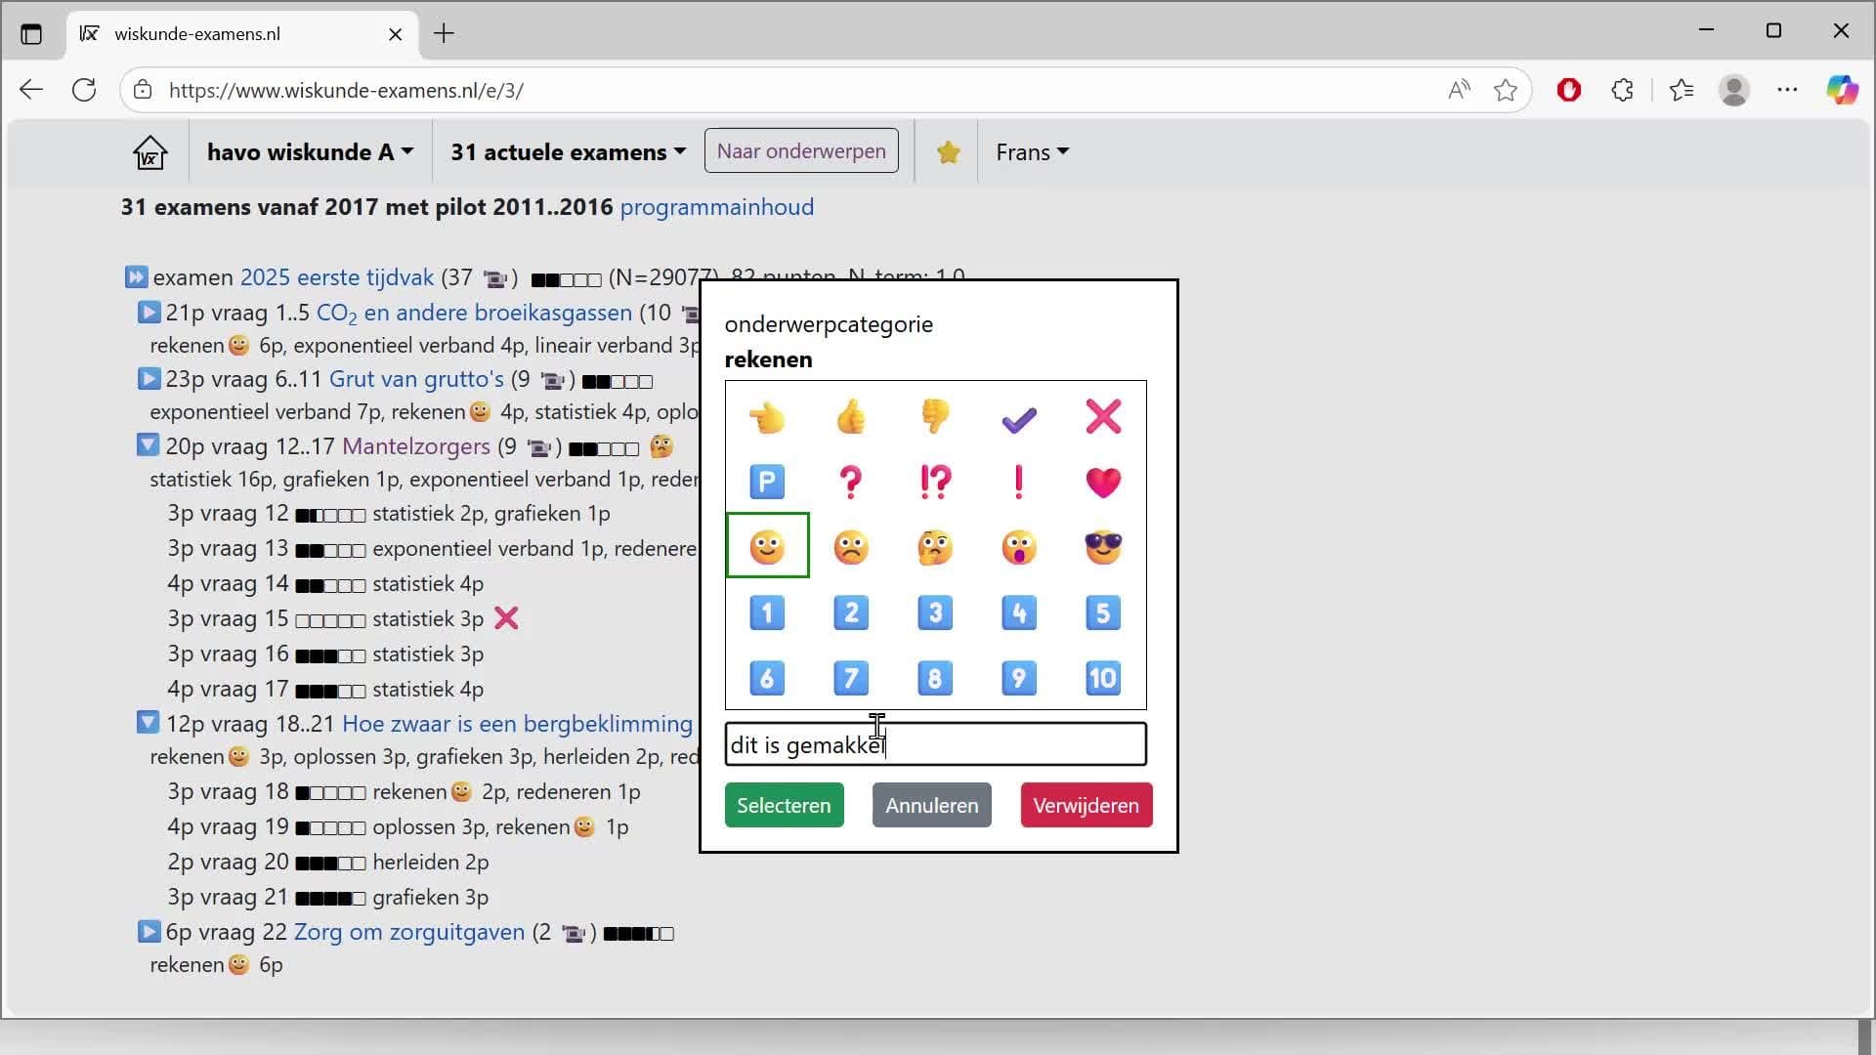Click the home icon in navbar

pos(150,152)
